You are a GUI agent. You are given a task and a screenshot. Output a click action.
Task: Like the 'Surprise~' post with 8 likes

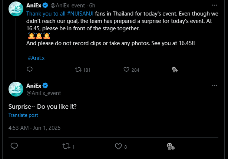click(118, 146)
